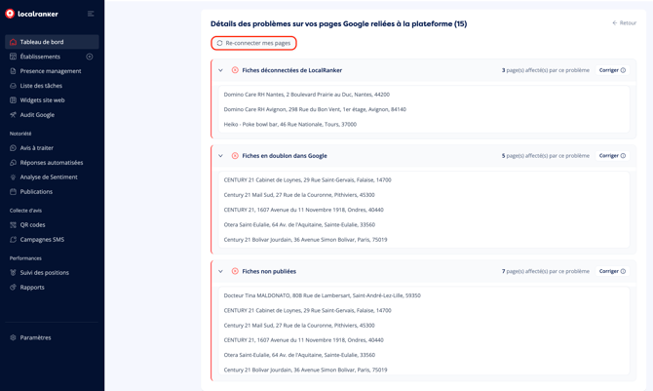Viewport: 653px width, 391px height.
Task: Go to Presence management
Action: point(51,71)
